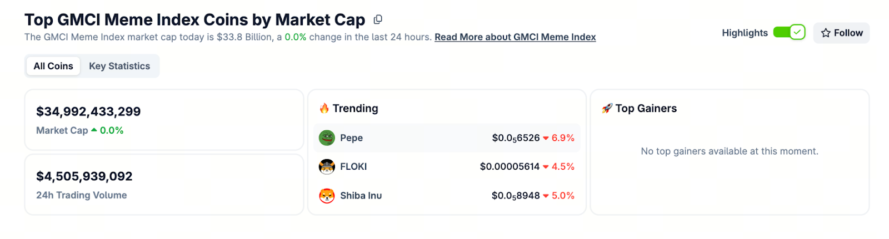This screenshot has height=239, width=889.
Task: Click the 24h Trading Volume card
Action: click(164, 185)
